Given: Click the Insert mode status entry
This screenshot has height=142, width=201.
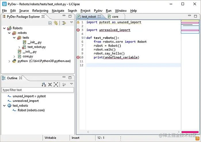Looking at the screenshot, I should [76, 138].
